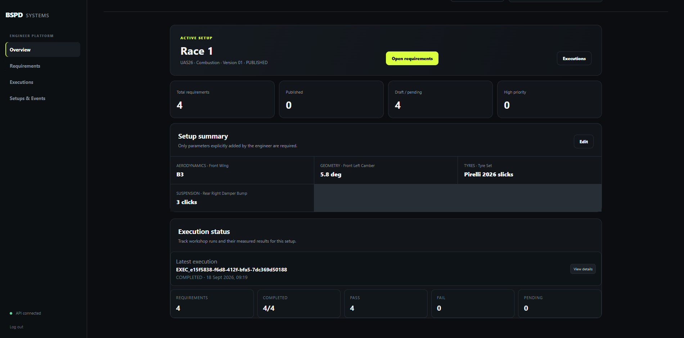
Task: Open the Overview sidebar item
Action: point(43,50)
